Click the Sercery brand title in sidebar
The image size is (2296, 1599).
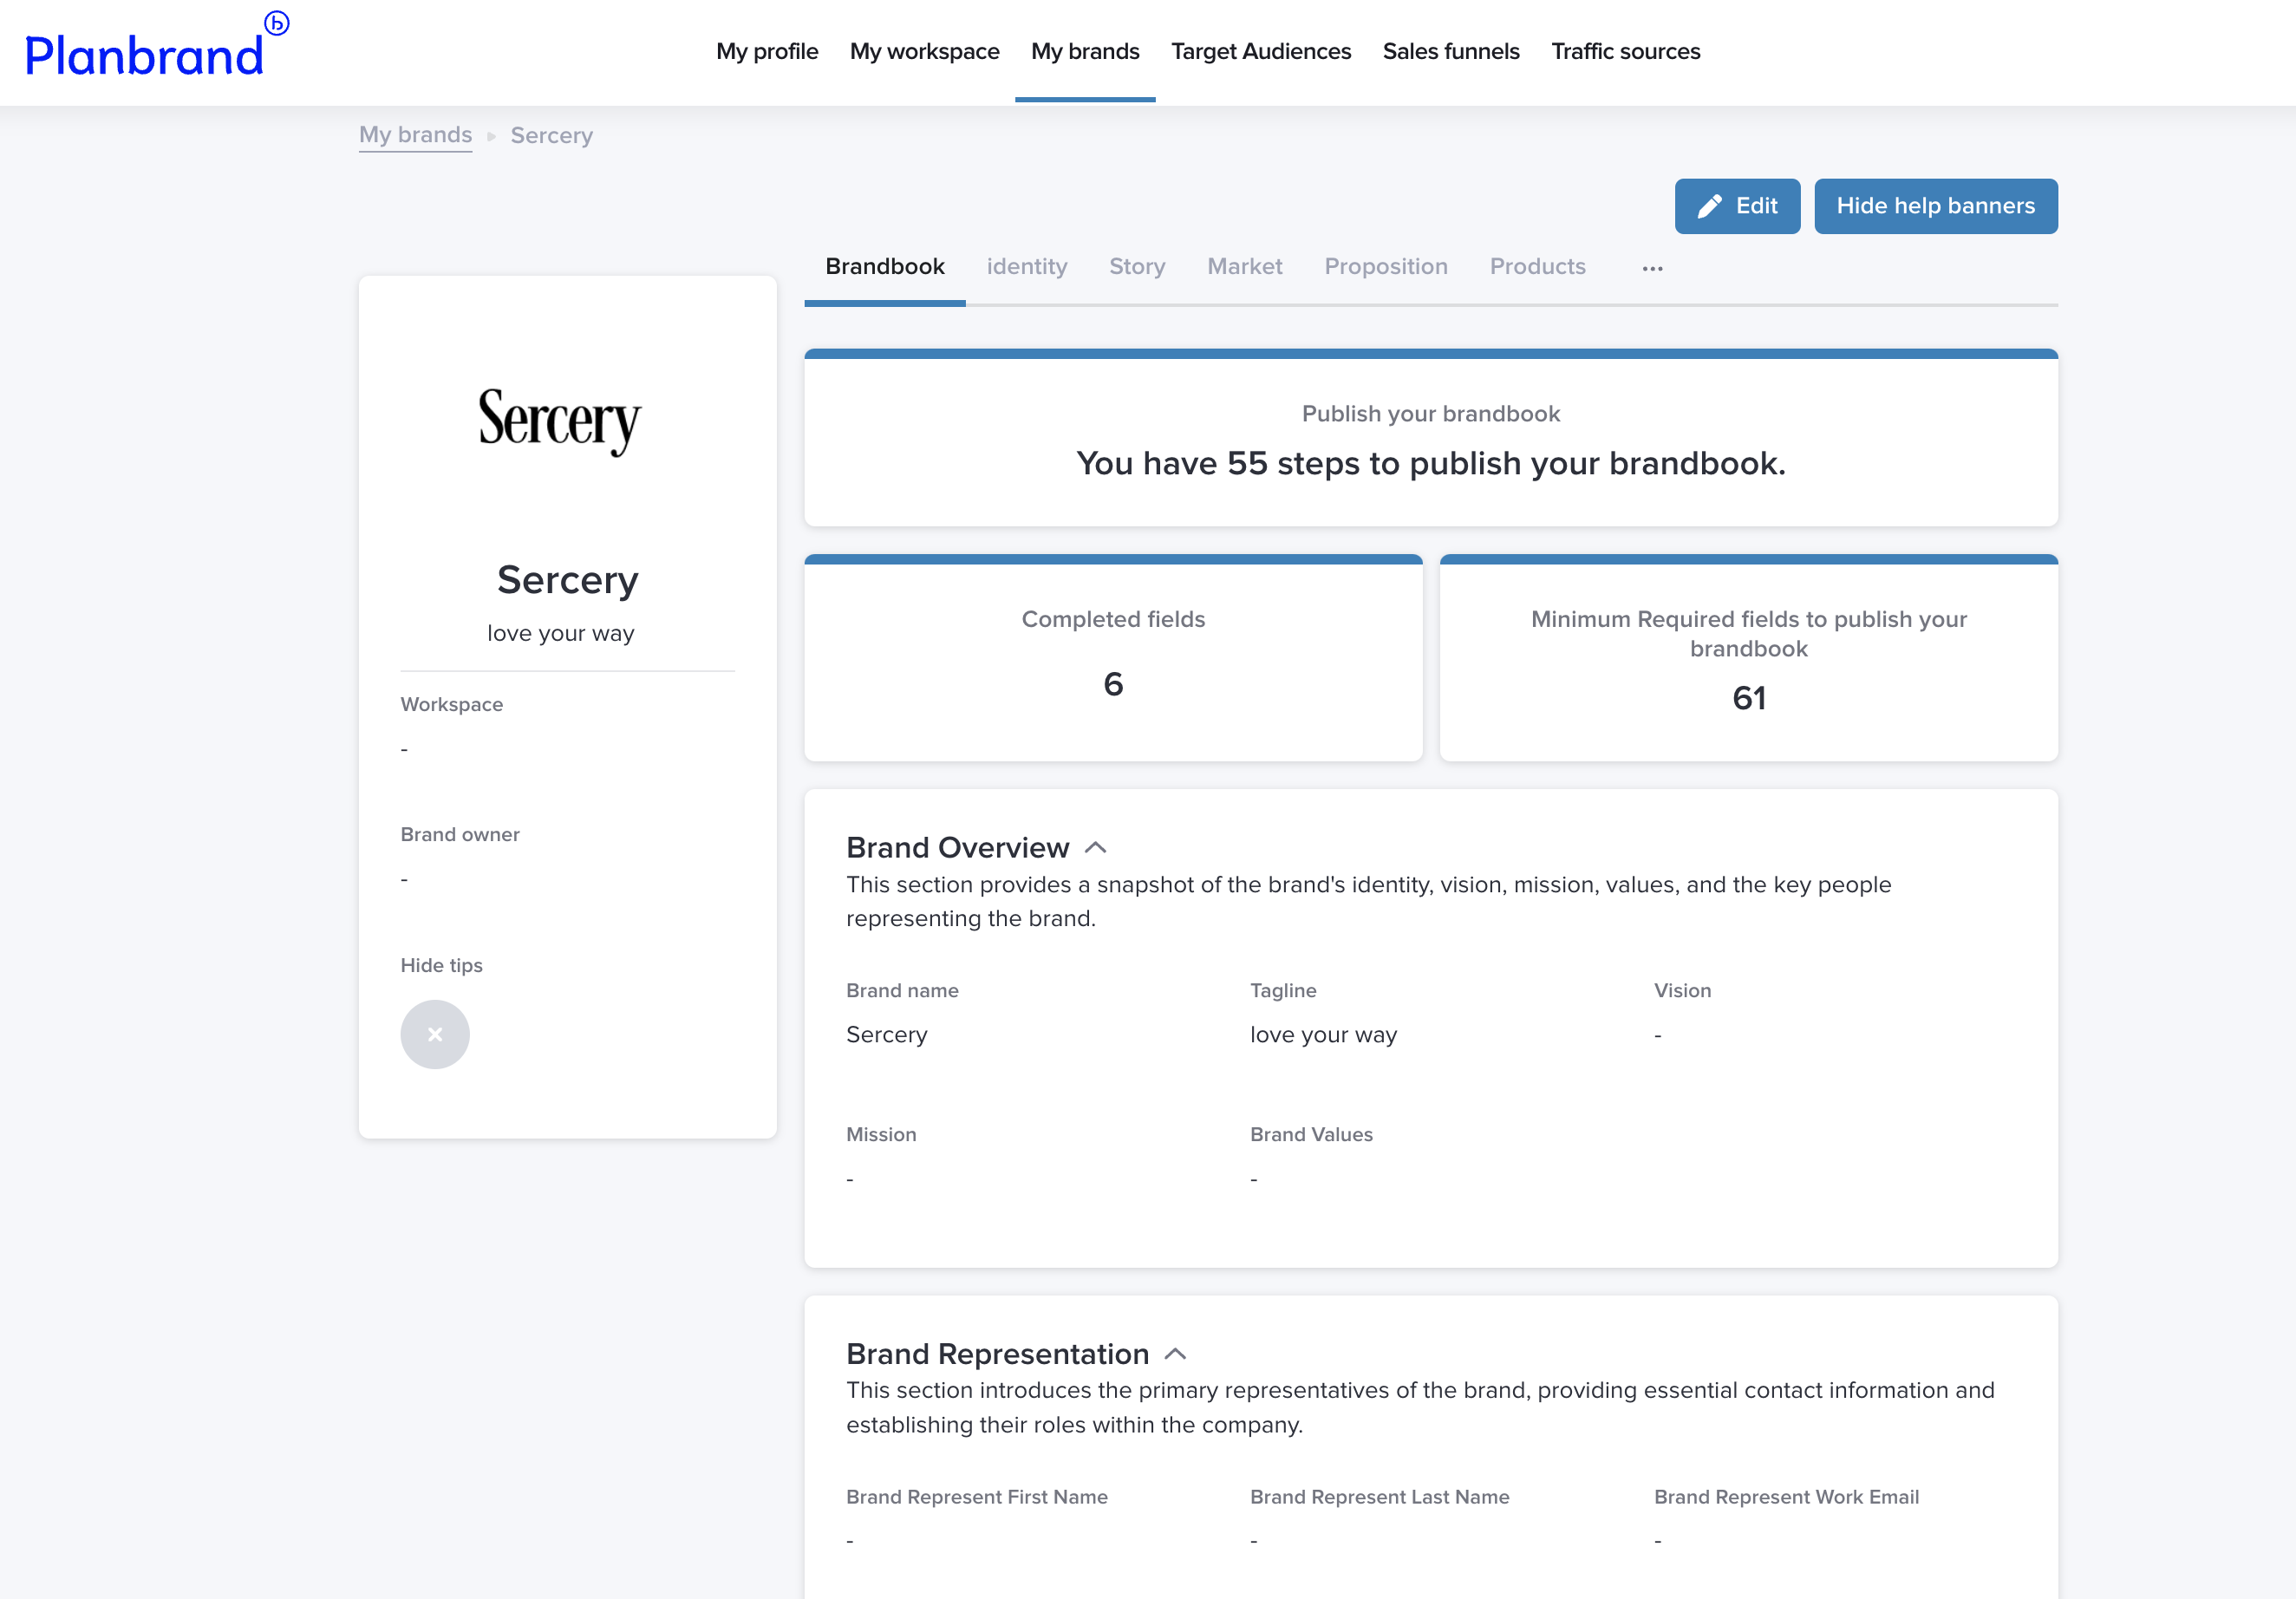tap(567, 580)
